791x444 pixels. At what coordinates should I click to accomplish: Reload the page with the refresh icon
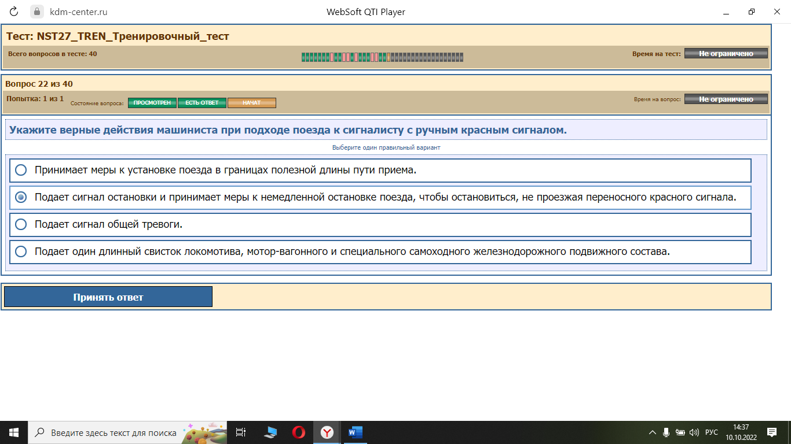tap(14, 12)
